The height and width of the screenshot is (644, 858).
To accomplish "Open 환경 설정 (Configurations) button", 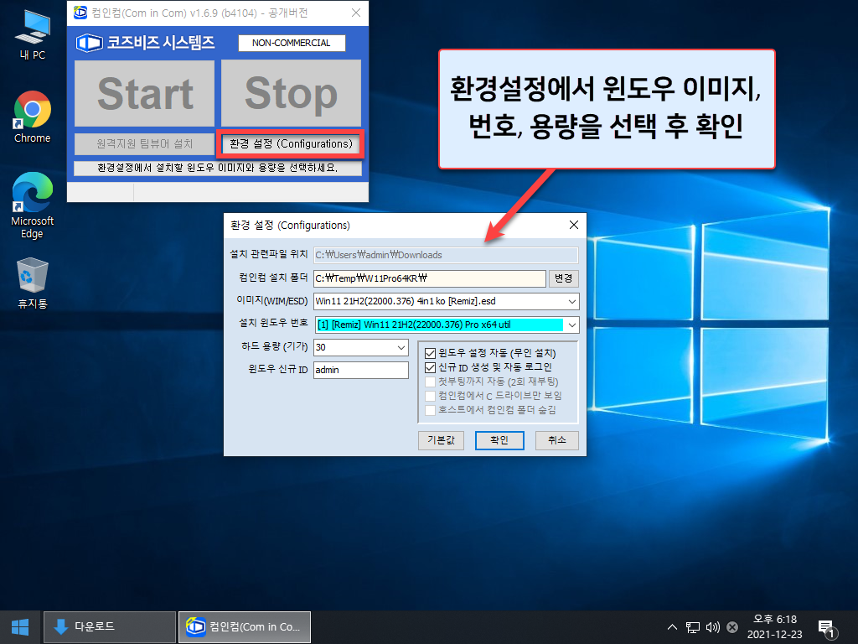I will pyautogui.click(x=291, y=144).
